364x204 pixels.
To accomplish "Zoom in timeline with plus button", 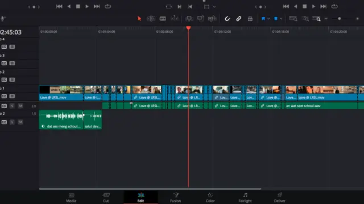I will [x=357, y=19].
